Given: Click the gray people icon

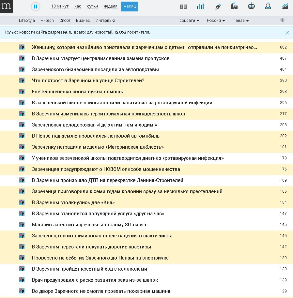Looking at the screenshot, I should coord(282,20).
